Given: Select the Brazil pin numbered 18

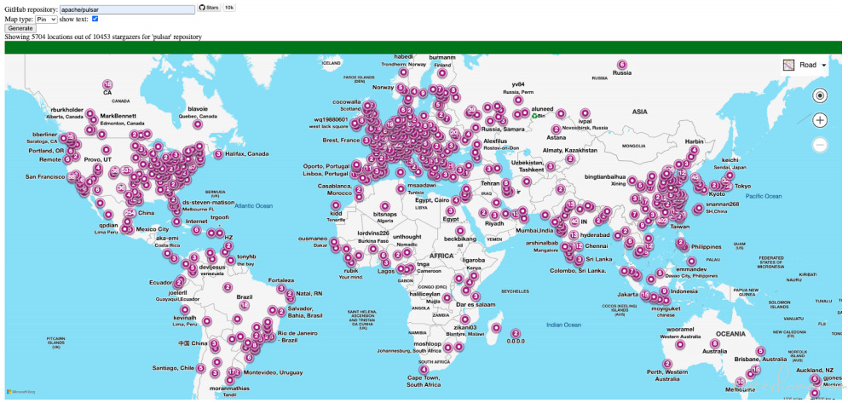Looking at the screenshot, I should coord(245,306).
